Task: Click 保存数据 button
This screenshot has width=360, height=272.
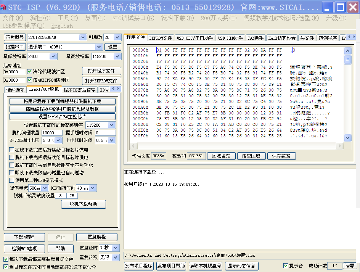Action: 281,156
